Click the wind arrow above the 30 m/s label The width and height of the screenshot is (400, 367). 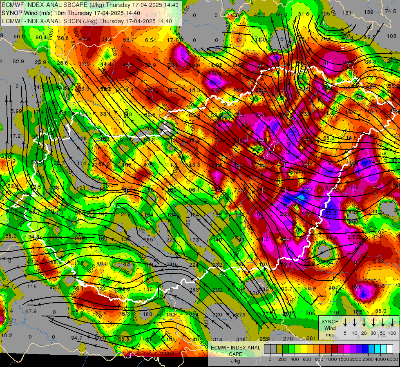click(x=373, y=322)
